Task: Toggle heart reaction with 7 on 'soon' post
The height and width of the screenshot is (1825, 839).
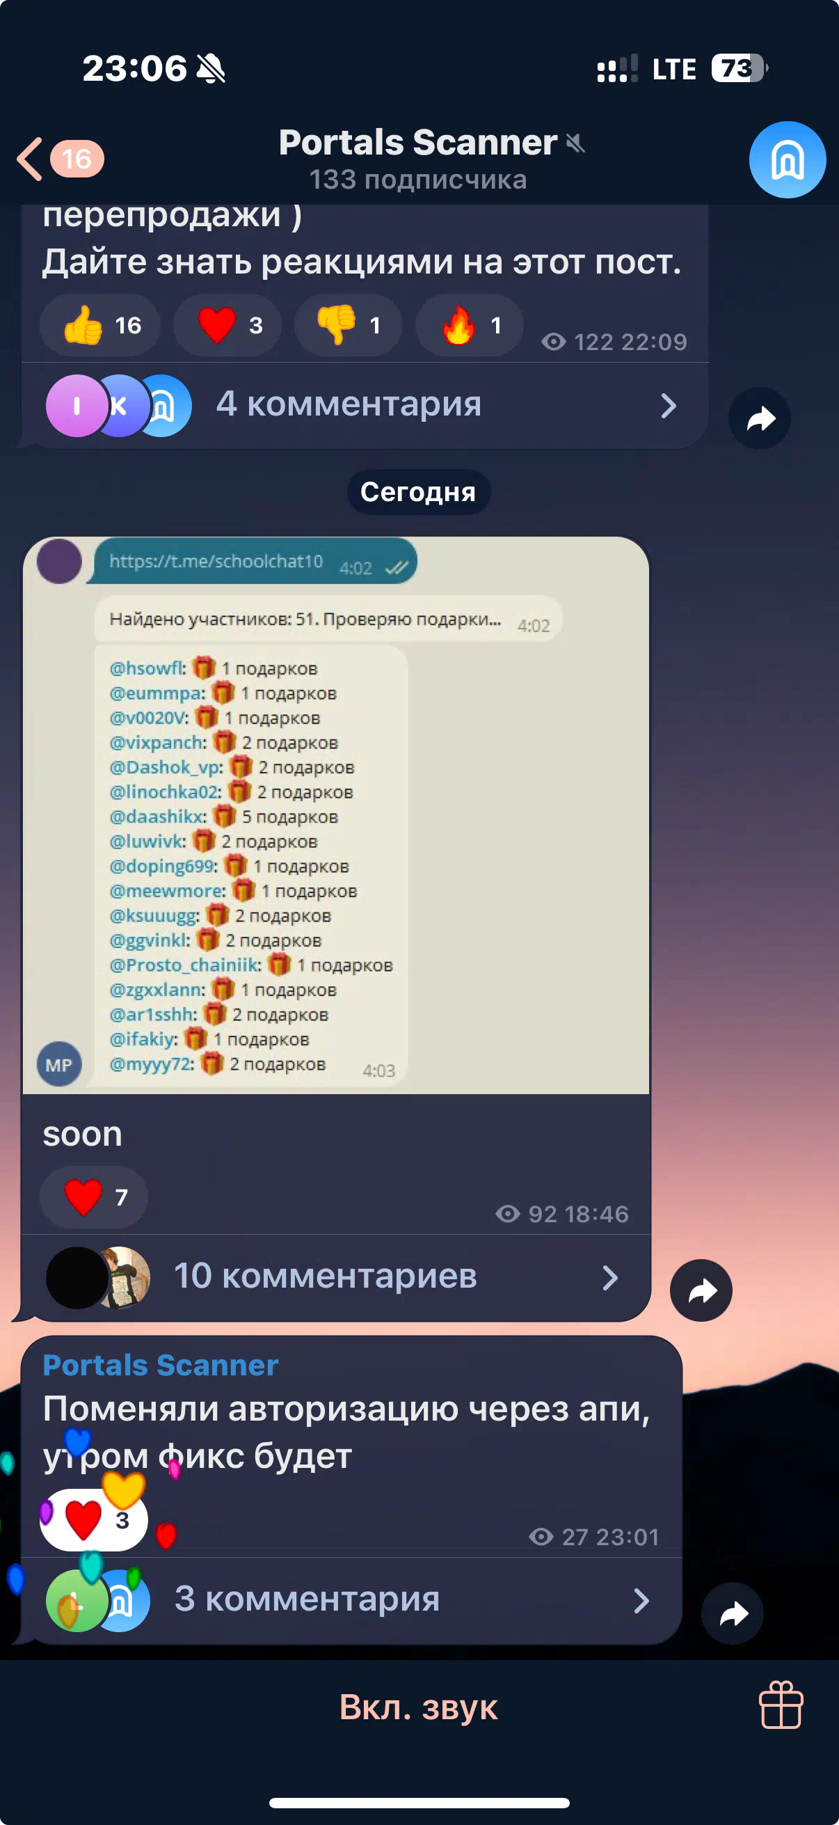Action: [x=93, y=1196]
